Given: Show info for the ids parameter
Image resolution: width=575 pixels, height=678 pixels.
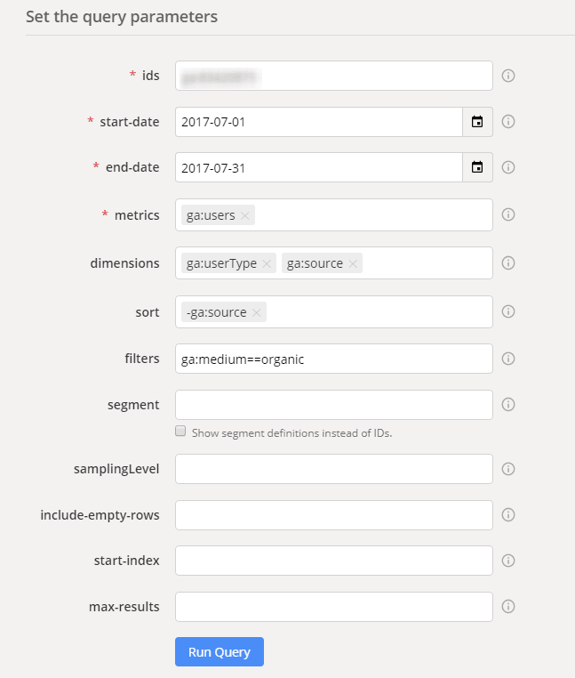Looking at the screenshot, I should [508, 76].
